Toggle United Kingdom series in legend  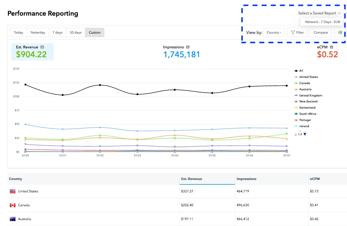click(x=308, y=96)
